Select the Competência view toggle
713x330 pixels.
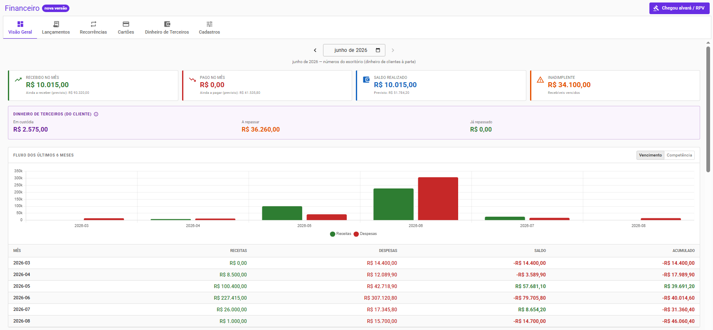point(679,155)
